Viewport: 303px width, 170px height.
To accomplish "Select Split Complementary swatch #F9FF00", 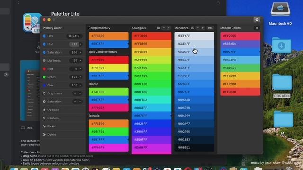I will 108,68.
